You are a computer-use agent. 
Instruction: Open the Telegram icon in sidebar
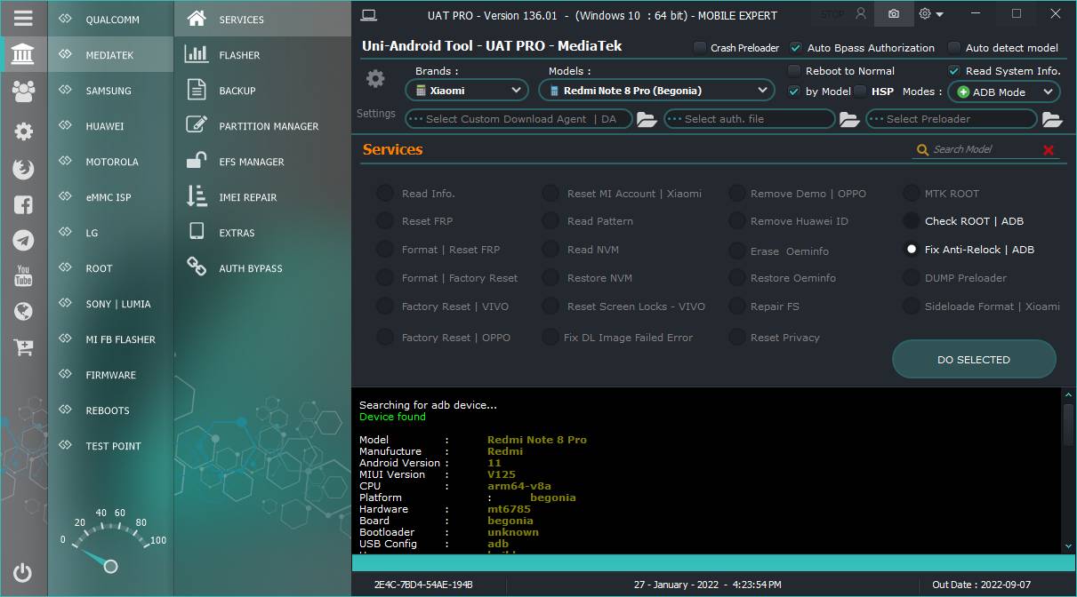tap(23, 240)
